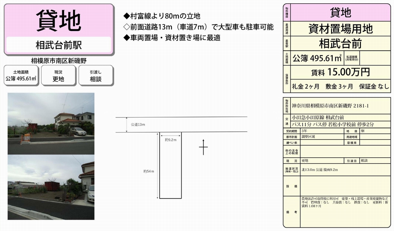Image resolution: width=394 pixels, height=231 pixels.
Task: Click the 都市計画 label
Action: click(291, 137)
